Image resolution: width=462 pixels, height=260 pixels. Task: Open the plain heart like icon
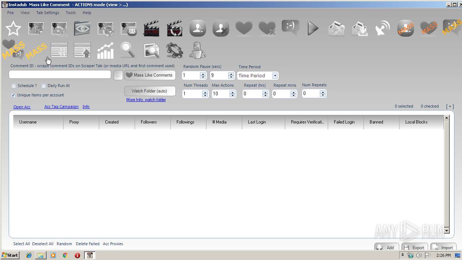point(244,29)
